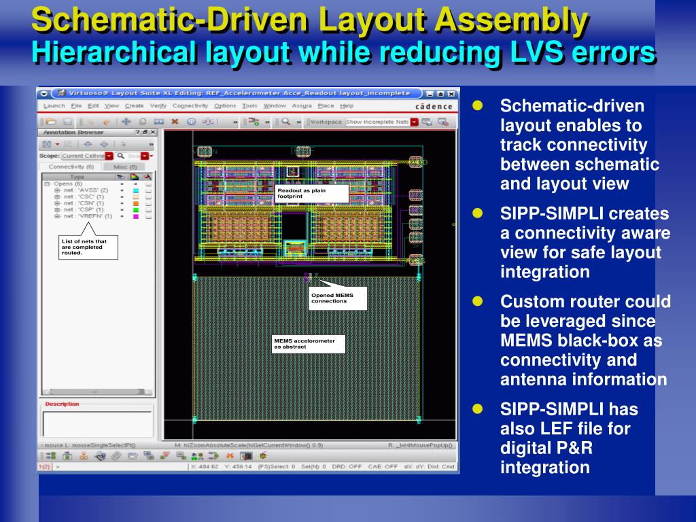Click cyan color swatch of net 'AVSS'
This screenshot has width=696, height=522.
tap(136, 190)
